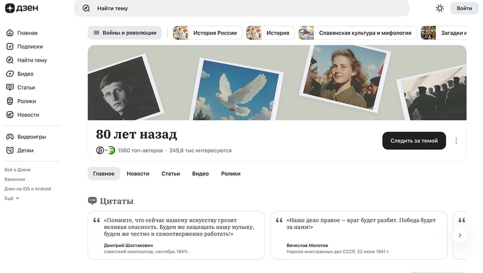This screenshot has height=273, width=483.
Task: Open Главная via the home icon
Action: 10,33
